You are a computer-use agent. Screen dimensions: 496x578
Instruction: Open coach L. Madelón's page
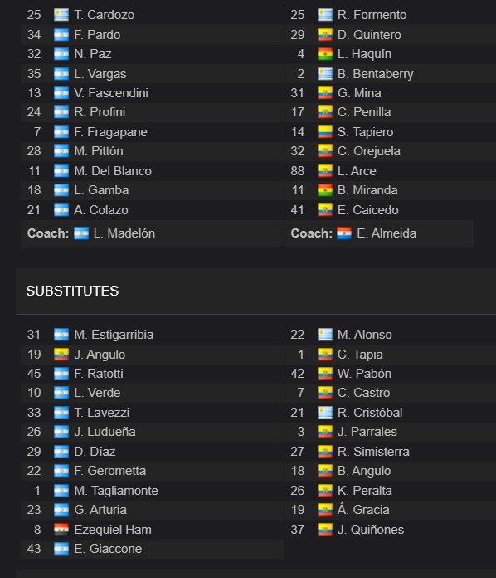(124, 233)
